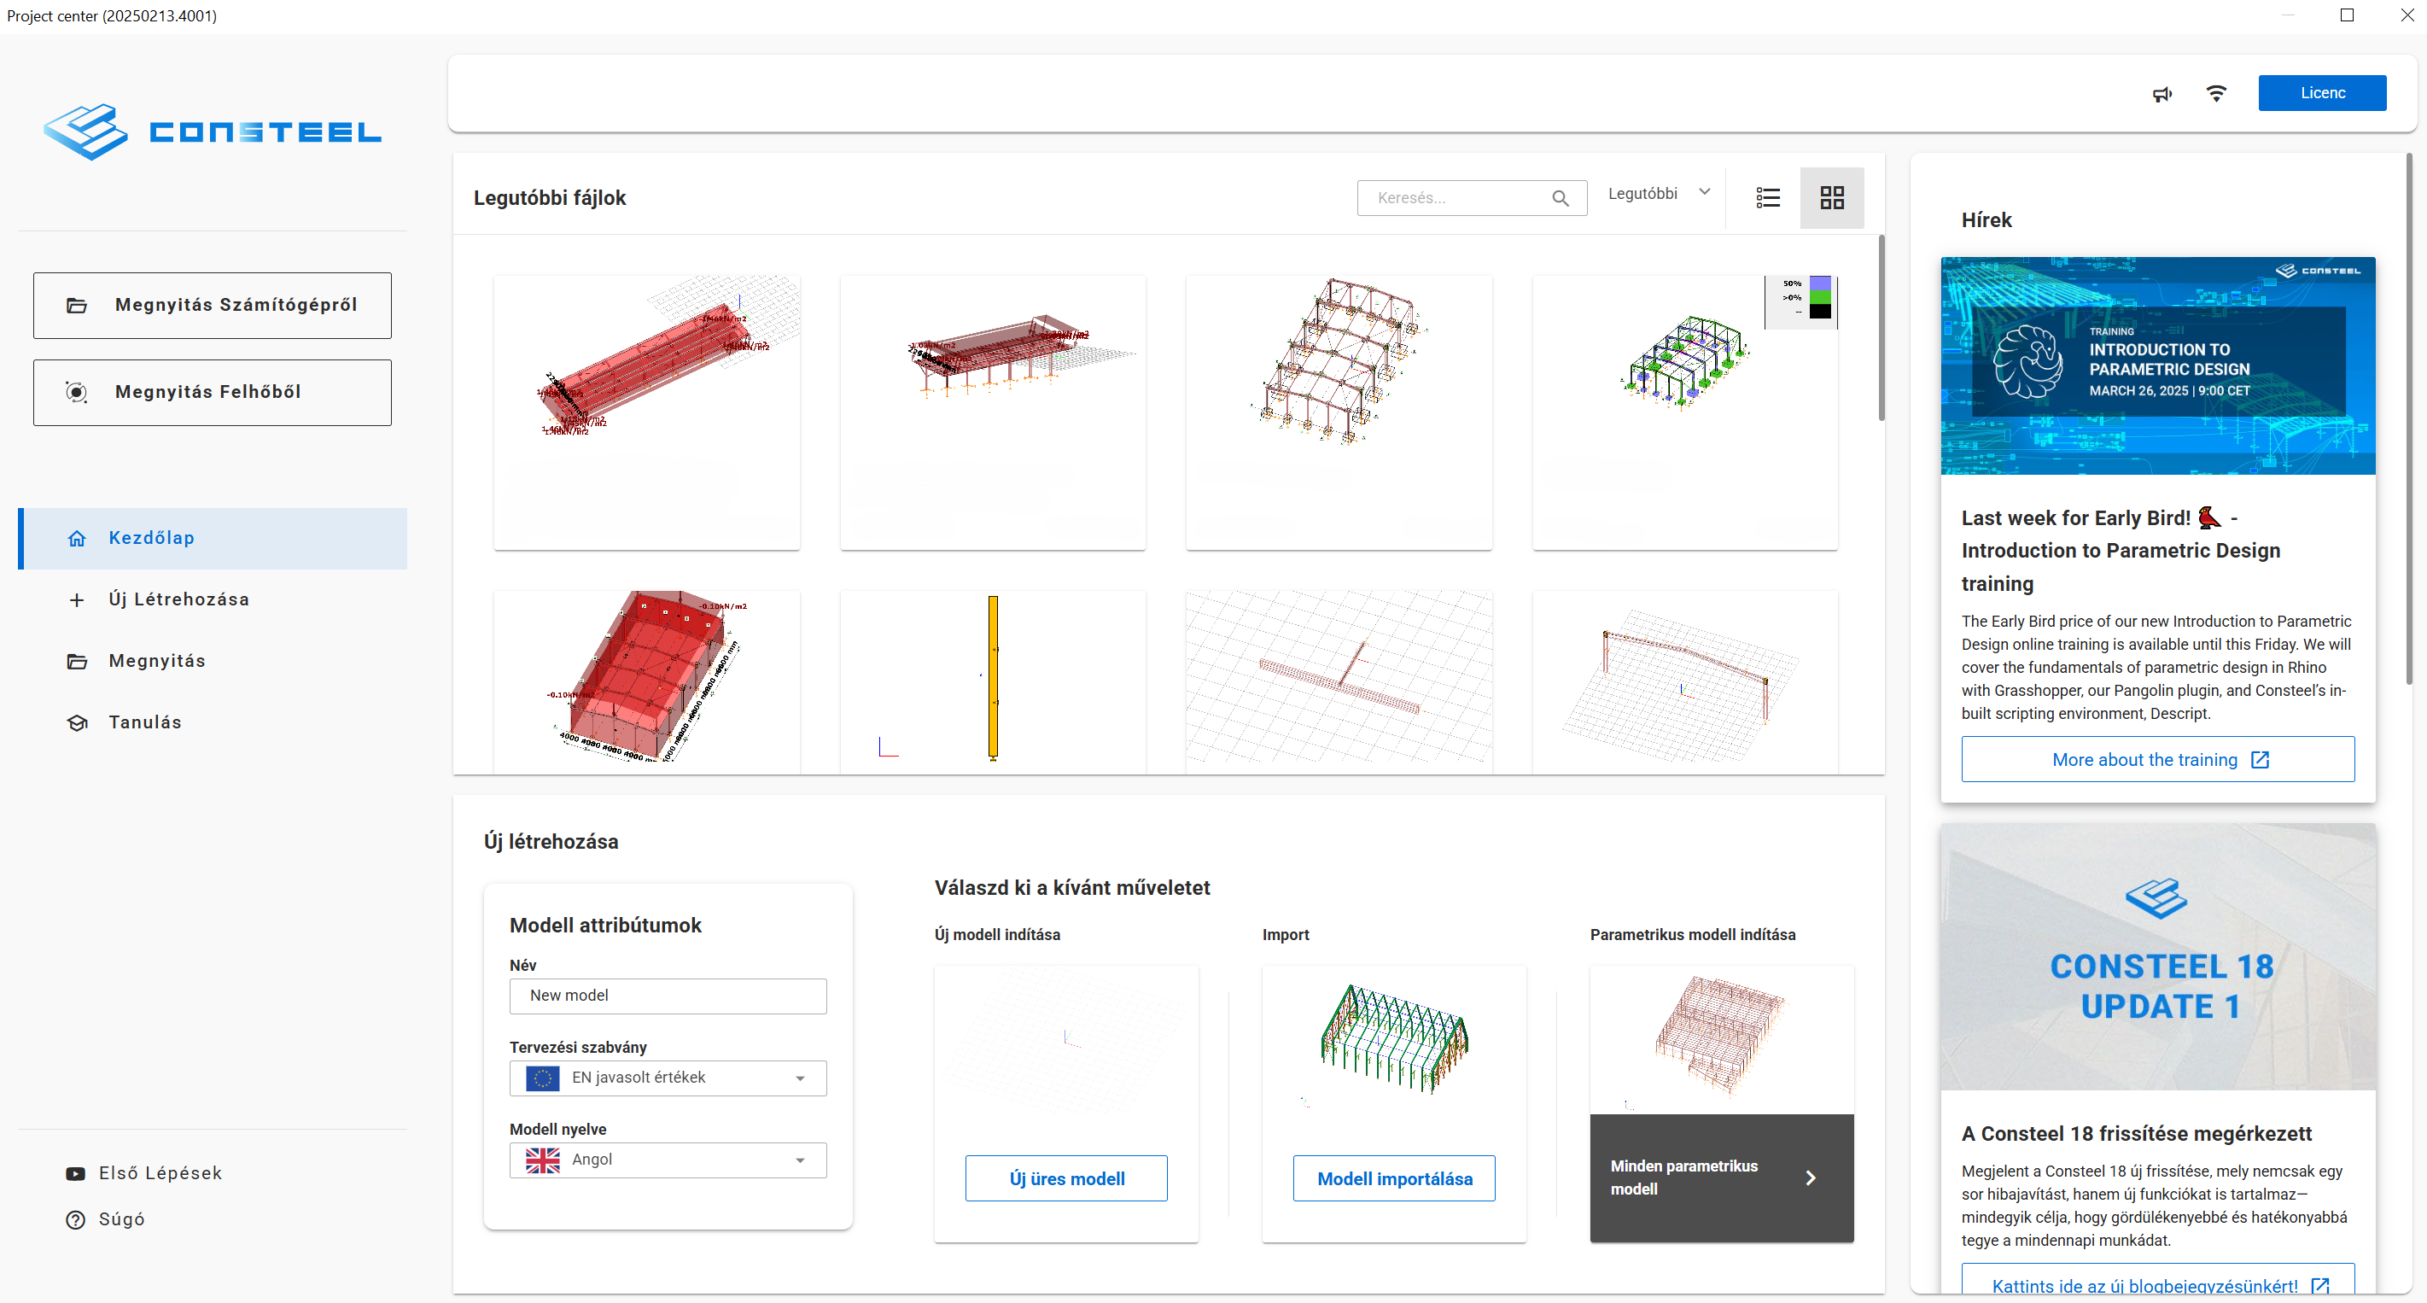This screenshot has height=1303, width=2427.
Task: Click the Licenc button
Action: [2321, 92]
